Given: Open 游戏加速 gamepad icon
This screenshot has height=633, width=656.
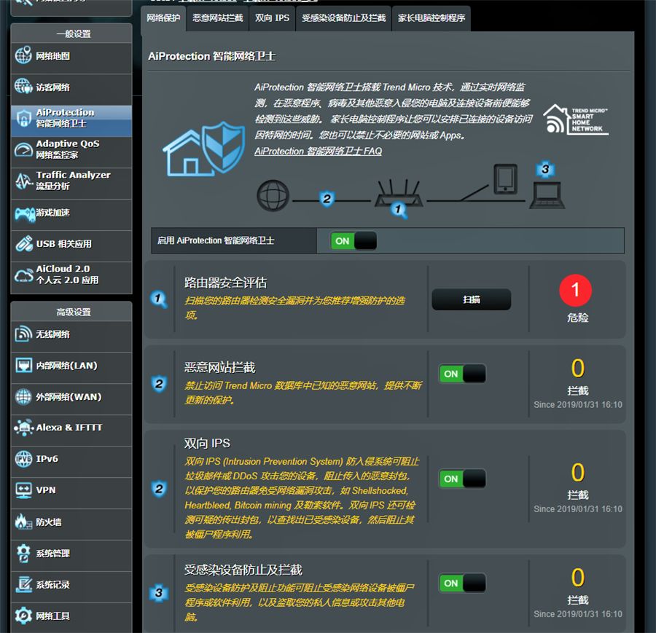Looking at the screenshot, I should (24, 213).
